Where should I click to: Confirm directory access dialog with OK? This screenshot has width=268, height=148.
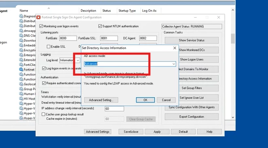coord(145,100)
